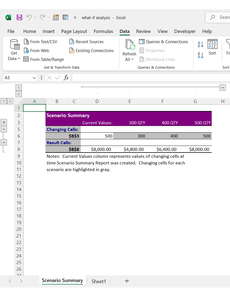Screen dimensions: 230x297
Task: Select the Scenario Summary sheet tab
Action: 62,281
